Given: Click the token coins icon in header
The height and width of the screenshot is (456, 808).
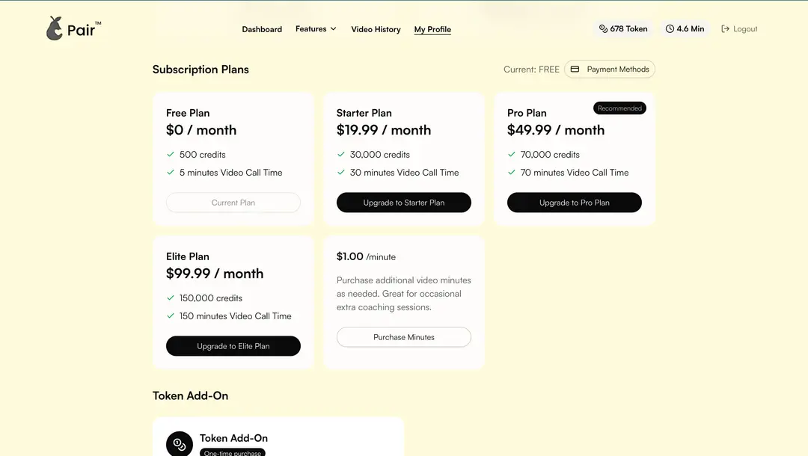Looking at the screenshot, I should [x=603, y=29].
